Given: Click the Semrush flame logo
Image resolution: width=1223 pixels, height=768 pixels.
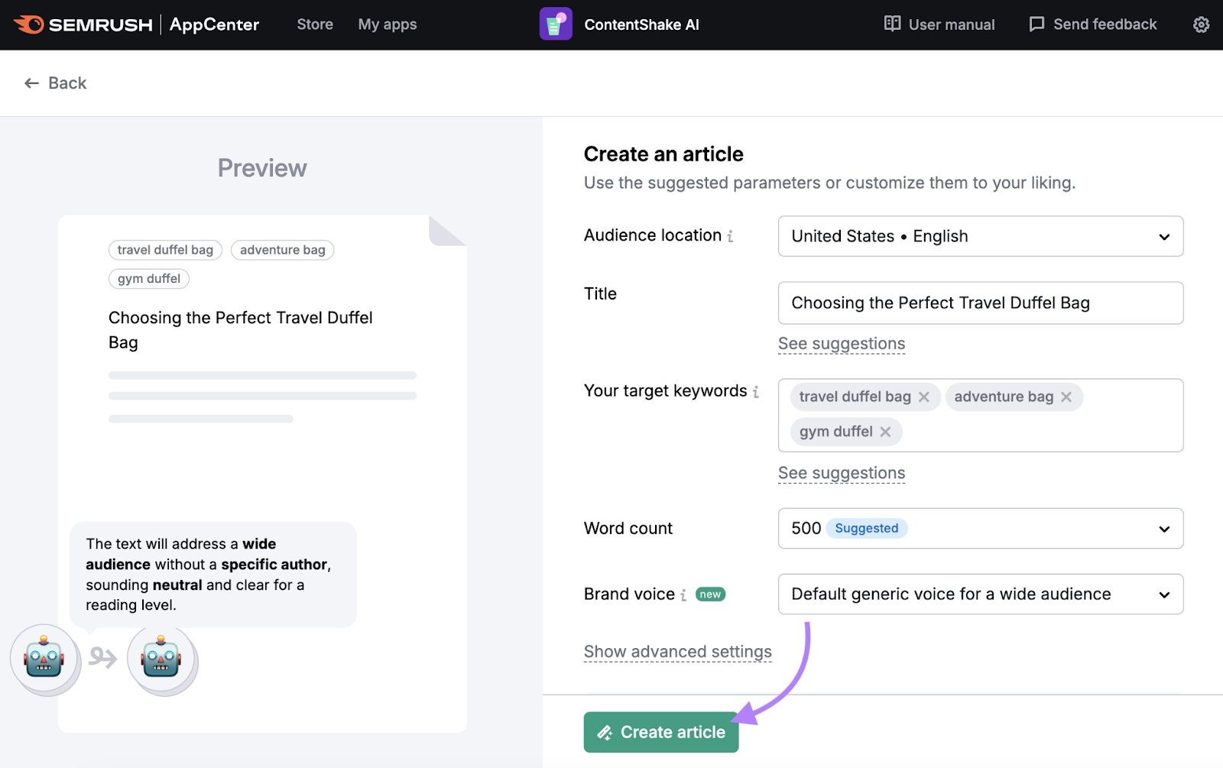Looking at the screenshot, I should tap(29, 24).
